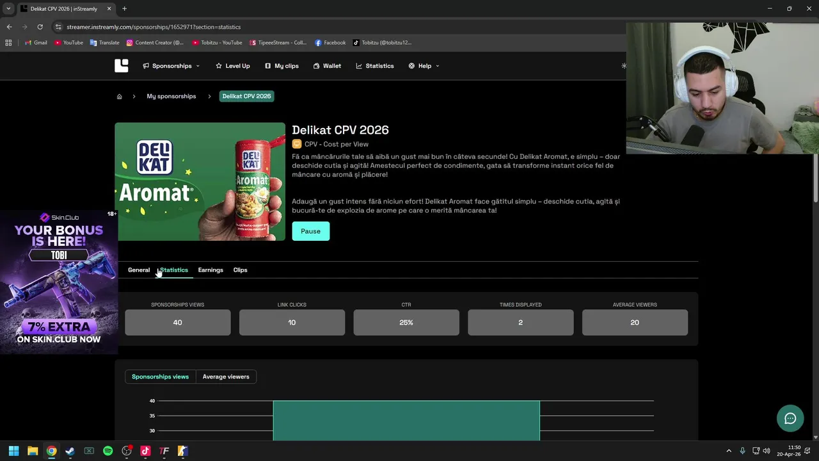Open the Content Creator Instagram bookmark
The width and height of the screenshot is (819, 461).
click(x=155, y=43)
